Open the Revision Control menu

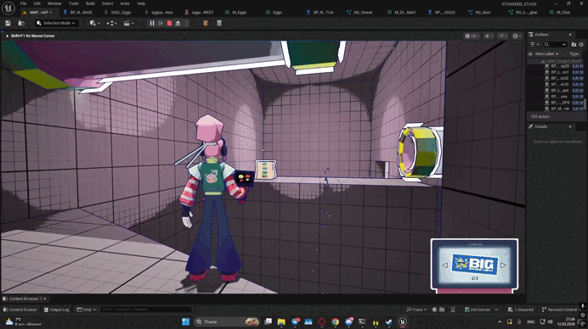pos(559,309)
